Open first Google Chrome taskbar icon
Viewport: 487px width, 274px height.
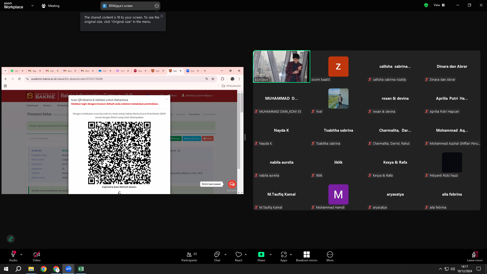[44, 269]
